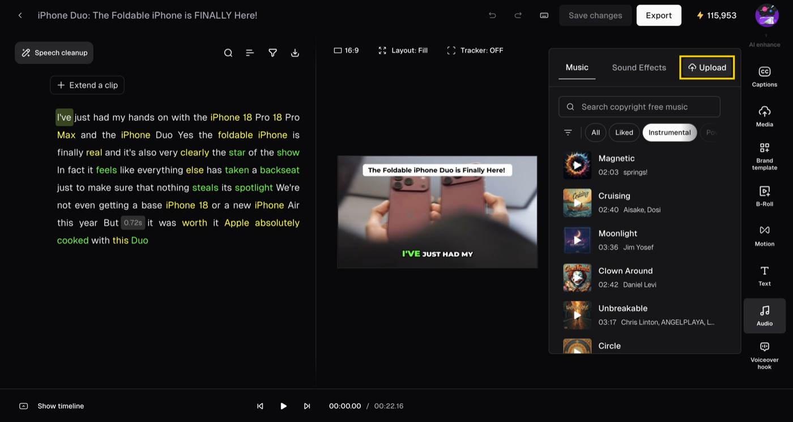Switch to the Music tab
Image resolution: width=793 pixels, height=422 pixels.
point(577,67)
